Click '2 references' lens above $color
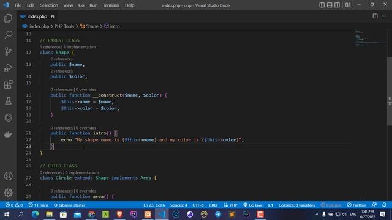392x220 pixels. coord(61,71)
